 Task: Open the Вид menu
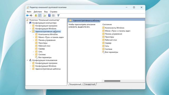pyautogui.click(x=46, y=12)
